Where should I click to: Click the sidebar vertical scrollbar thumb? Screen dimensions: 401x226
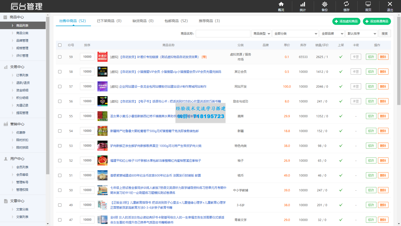(48, 95)
